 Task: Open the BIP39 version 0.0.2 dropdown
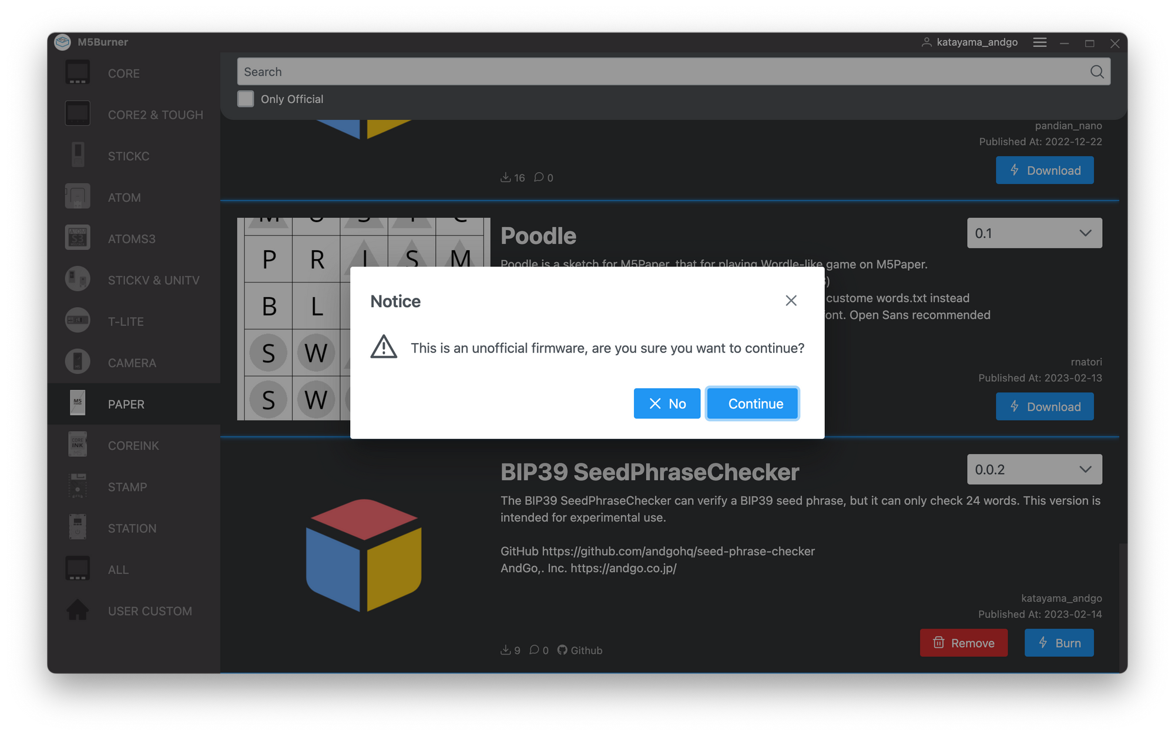1034,469
